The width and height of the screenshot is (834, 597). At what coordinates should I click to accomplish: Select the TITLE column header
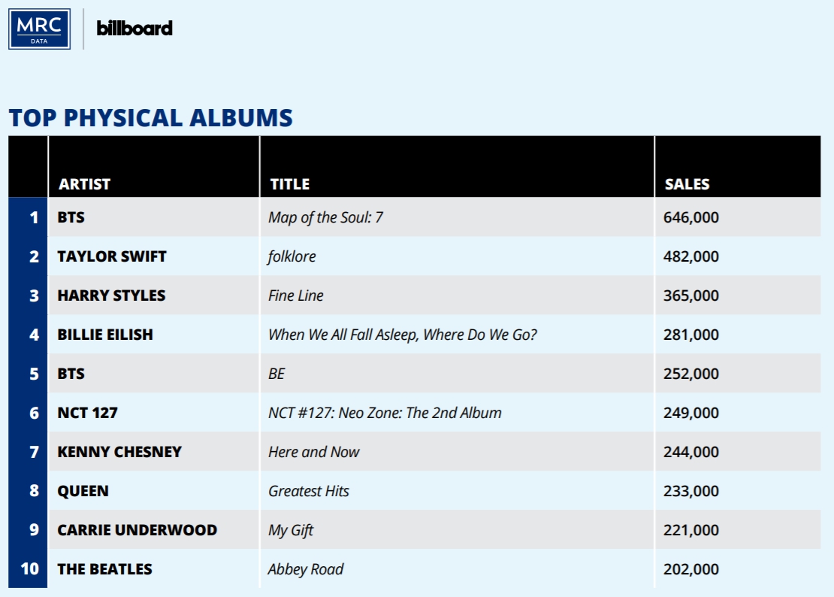tap(289, 184)
